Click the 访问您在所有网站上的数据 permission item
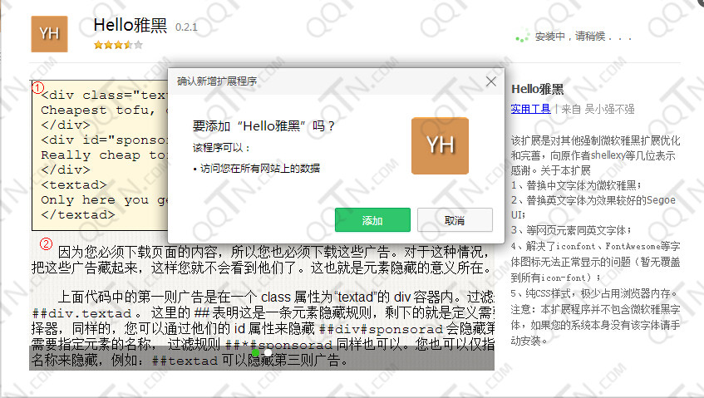Screen dimensions: 704x398 pyautogui.click(x=258, y=169)
